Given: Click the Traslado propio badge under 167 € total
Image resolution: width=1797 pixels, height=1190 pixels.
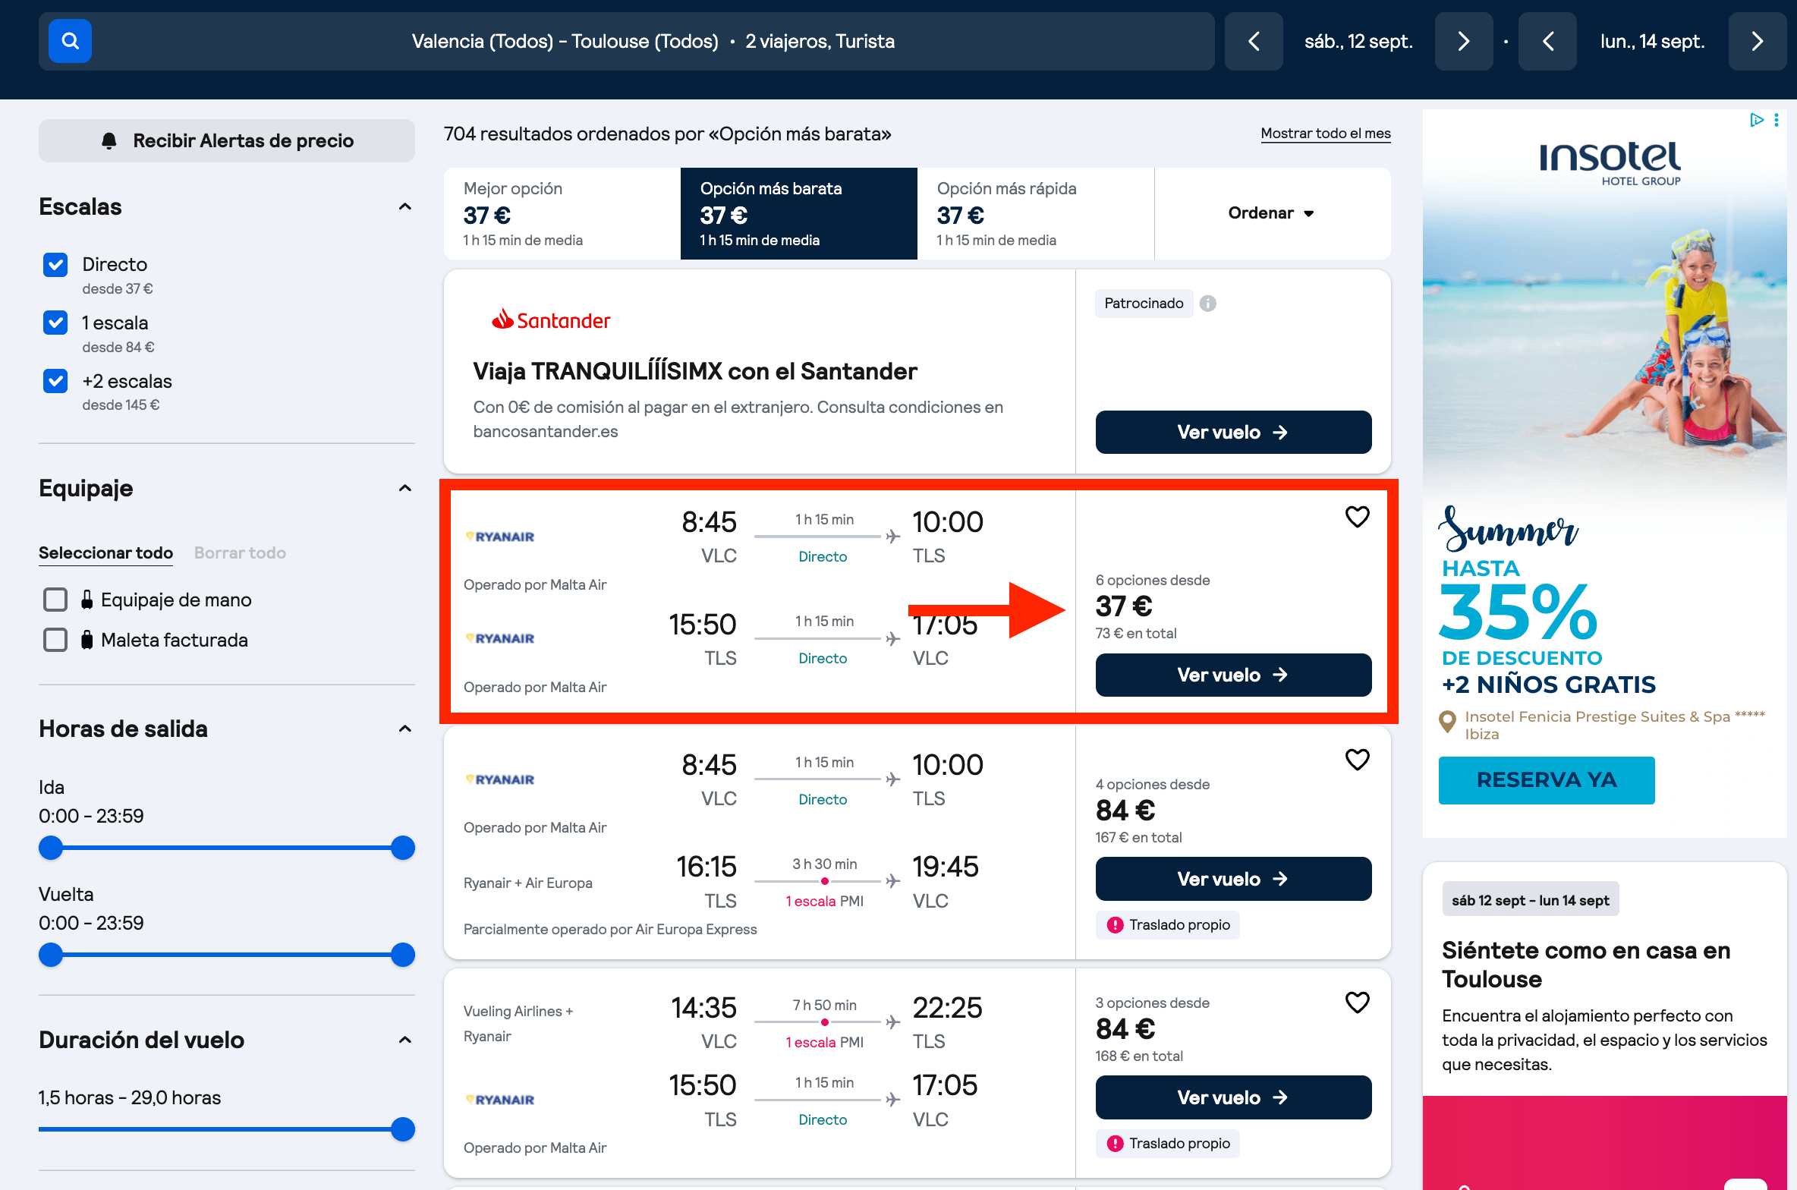Looking at the screenshot, I should [1167, 924].
